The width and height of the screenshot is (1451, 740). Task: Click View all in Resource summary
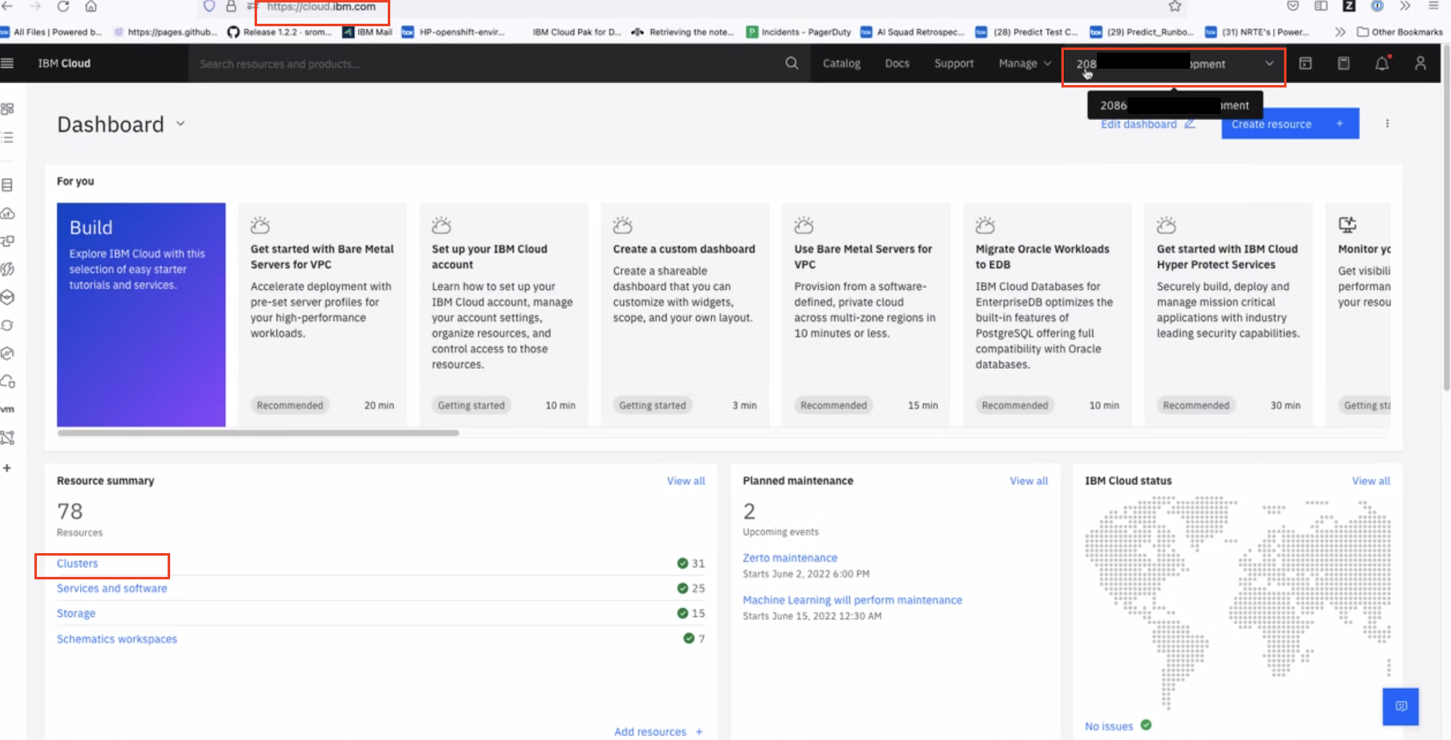685,481
